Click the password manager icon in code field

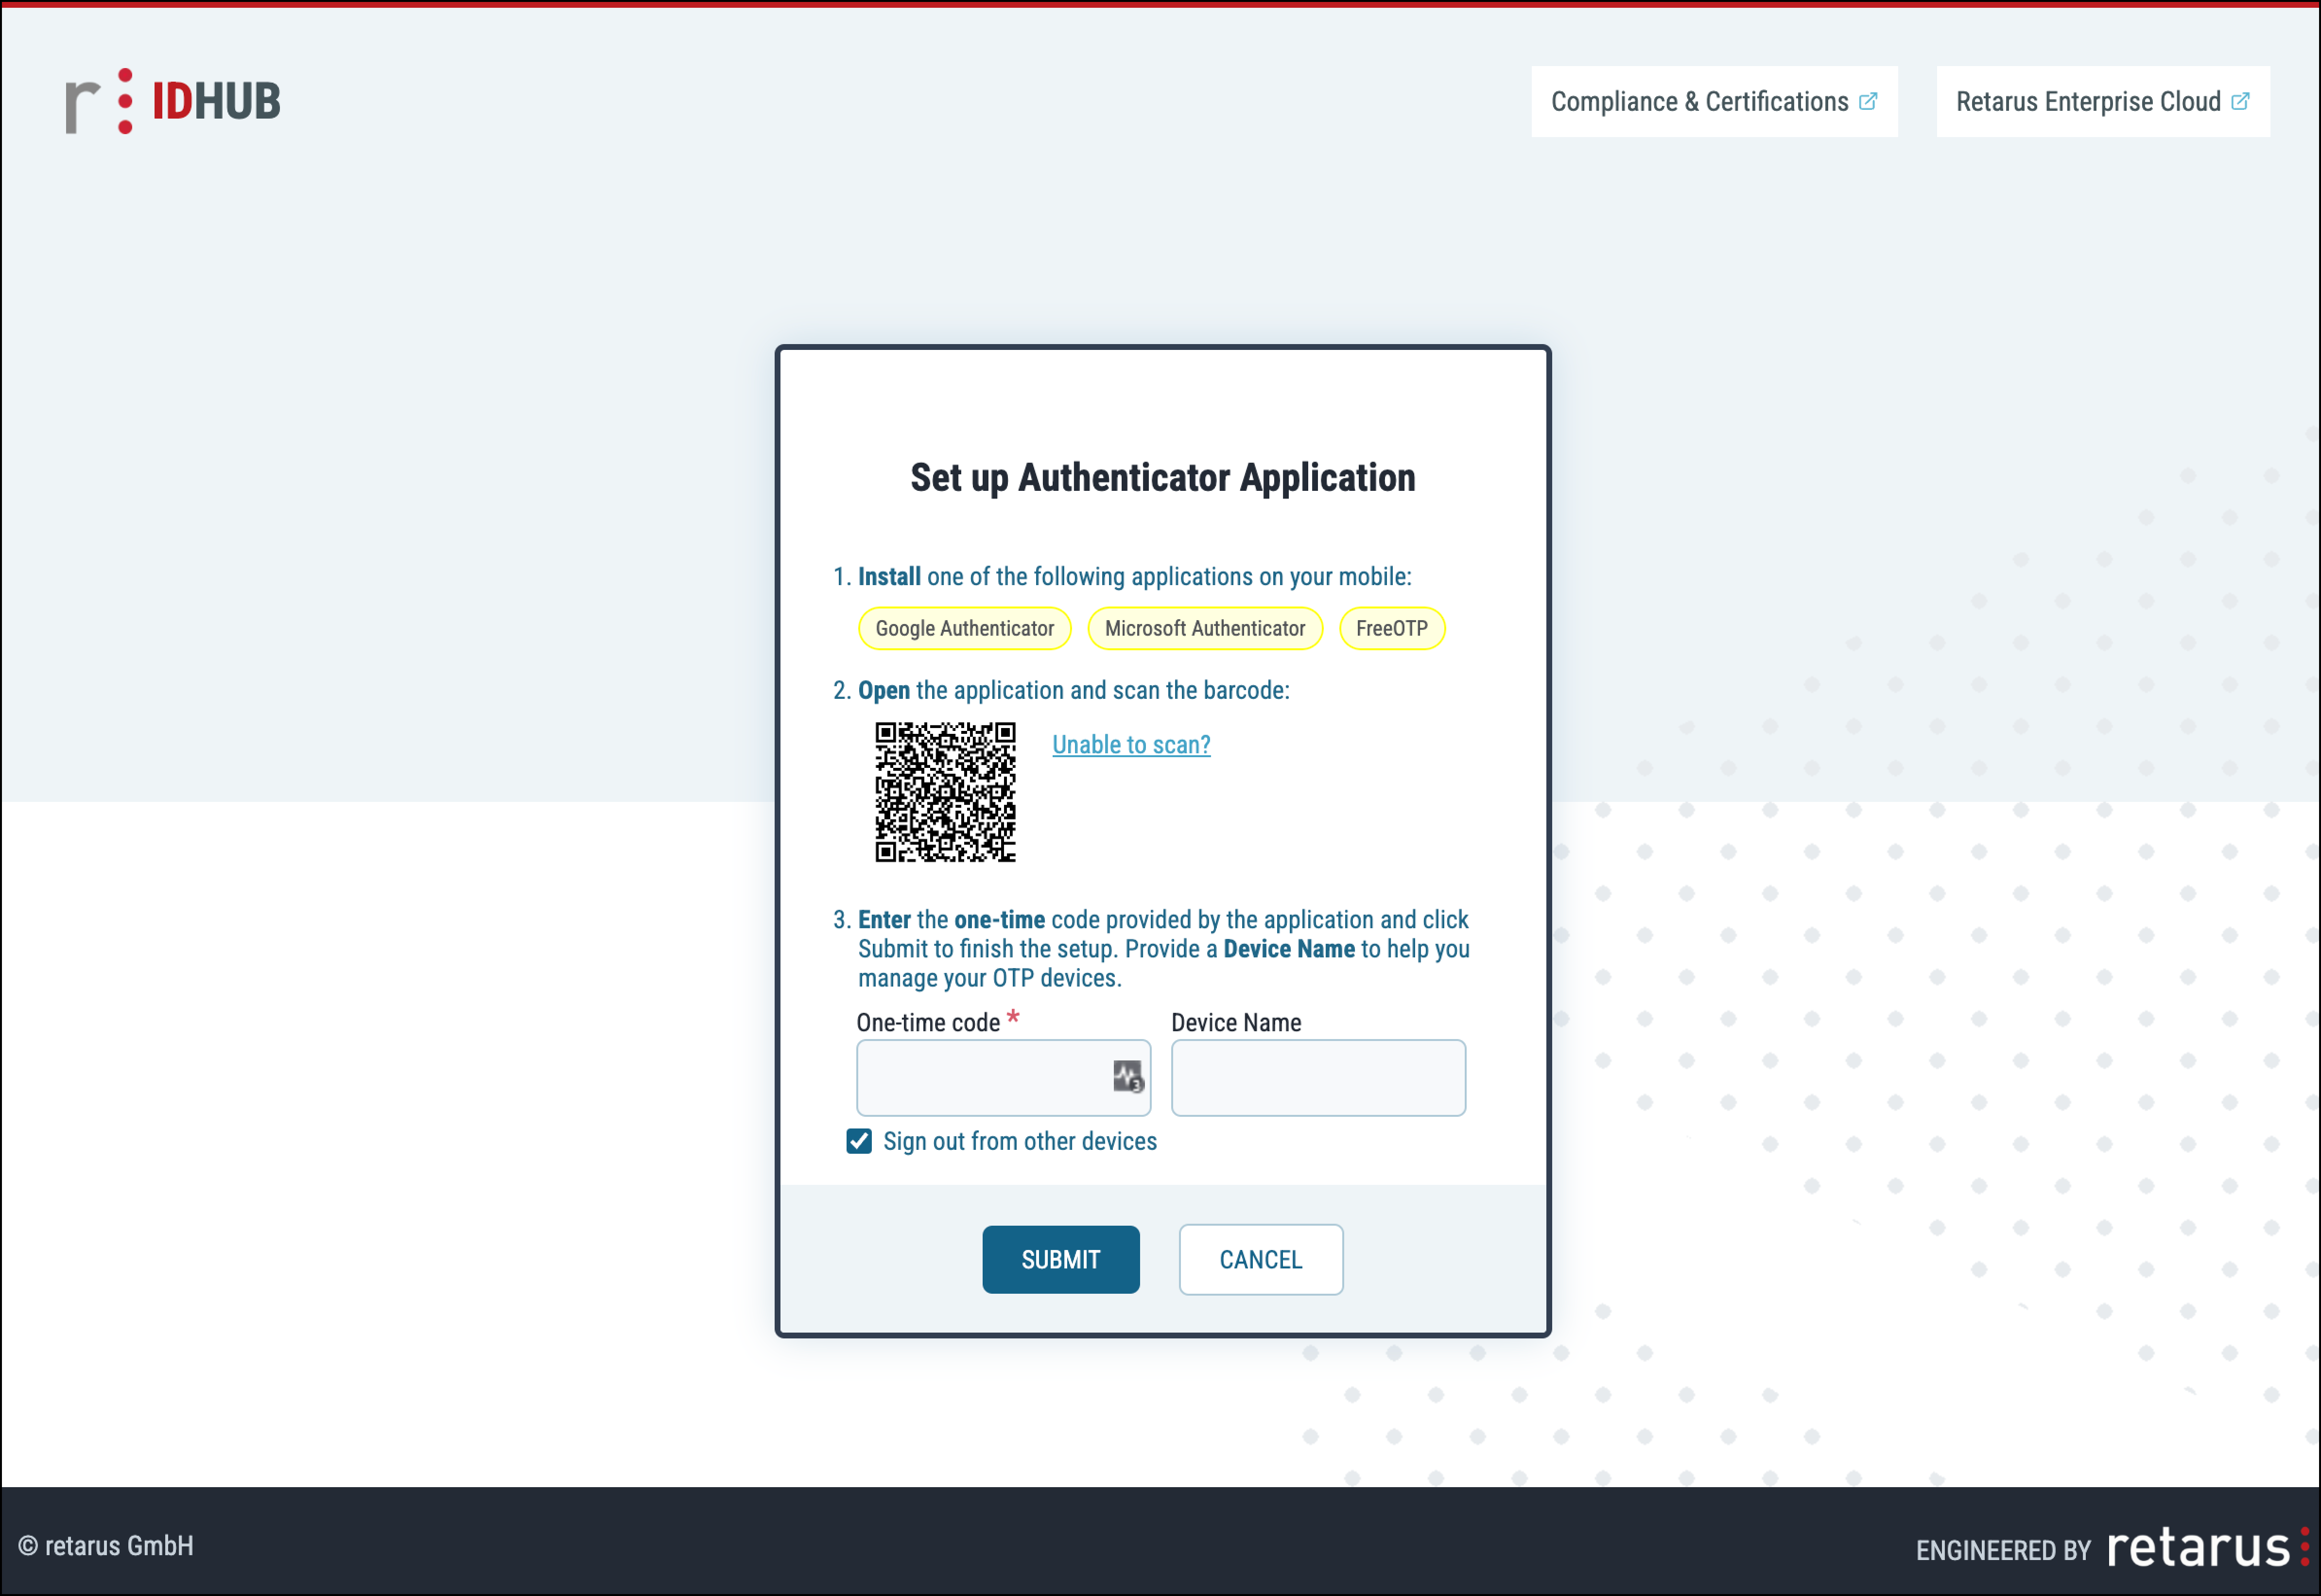click(1127, 1077)
